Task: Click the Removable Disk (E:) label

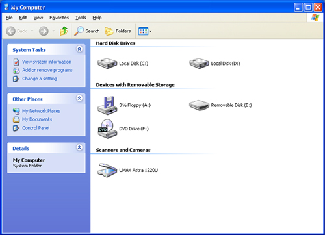Action: (231, 105)
